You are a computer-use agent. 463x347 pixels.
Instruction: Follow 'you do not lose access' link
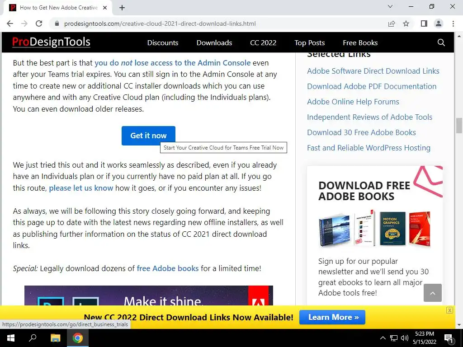[172, 63]
